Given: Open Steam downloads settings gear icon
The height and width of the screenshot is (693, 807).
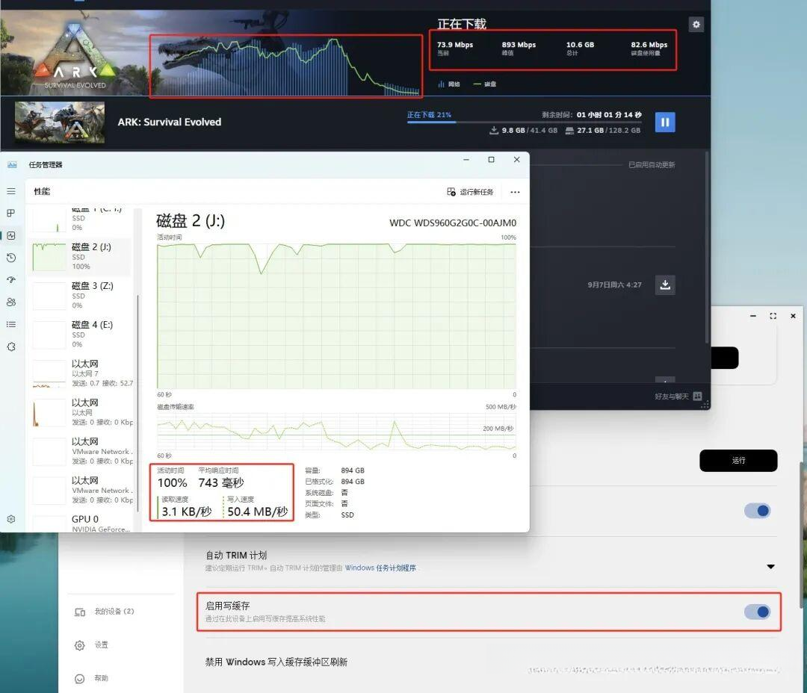Looking at the screenshot, I should [696, 24].
